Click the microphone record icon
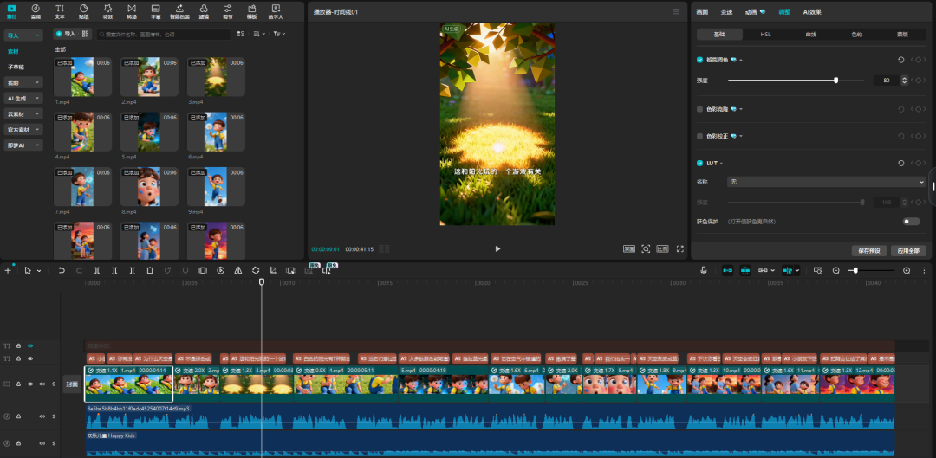Image resolution: width=936 pixels, height=458 pixels. pos(704,270)
